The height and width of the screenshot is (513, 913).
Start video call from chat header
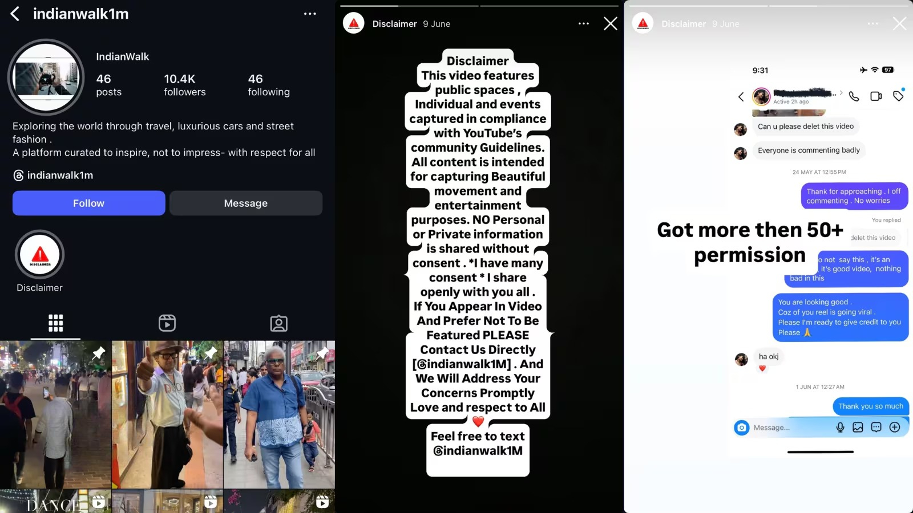876,96
